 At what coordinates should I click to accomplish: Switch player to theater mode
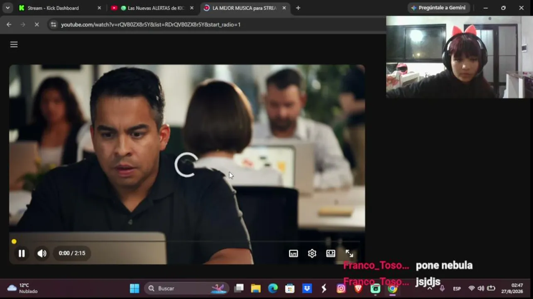(331, 253)
